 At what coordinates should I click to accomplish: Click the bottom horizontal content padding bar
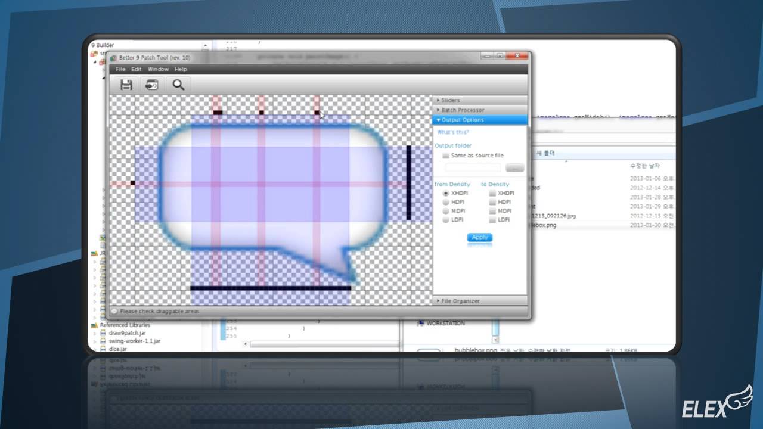click(271, 288)
